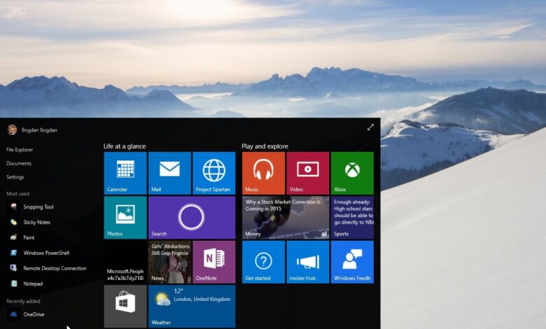The width and height of the screenshot is (546, 329).
Task: Open the Windows Store tile
Action: 125,306
